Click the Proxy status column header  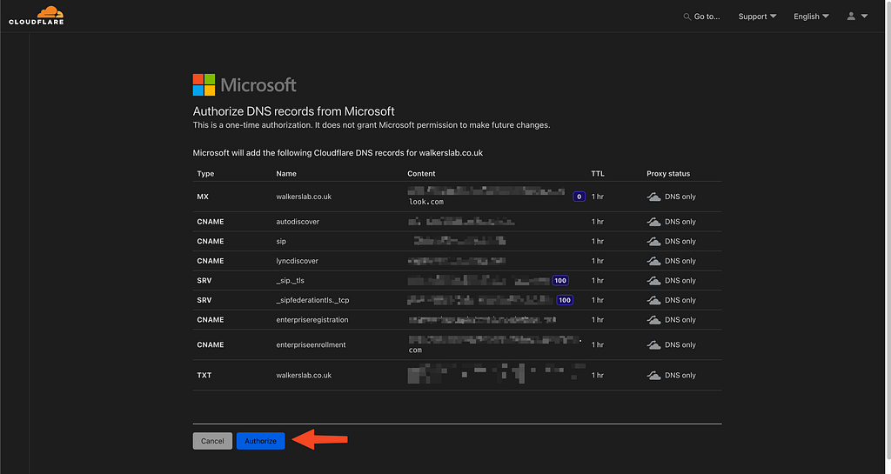pos(668,174)
